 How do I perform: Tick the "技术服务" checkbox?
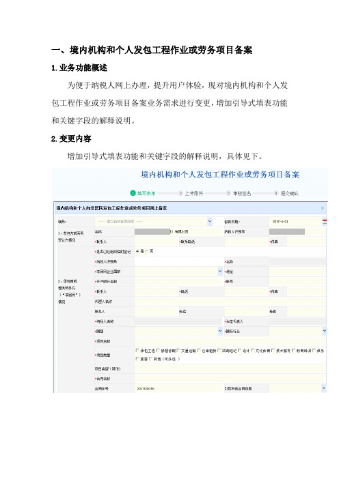273,351
